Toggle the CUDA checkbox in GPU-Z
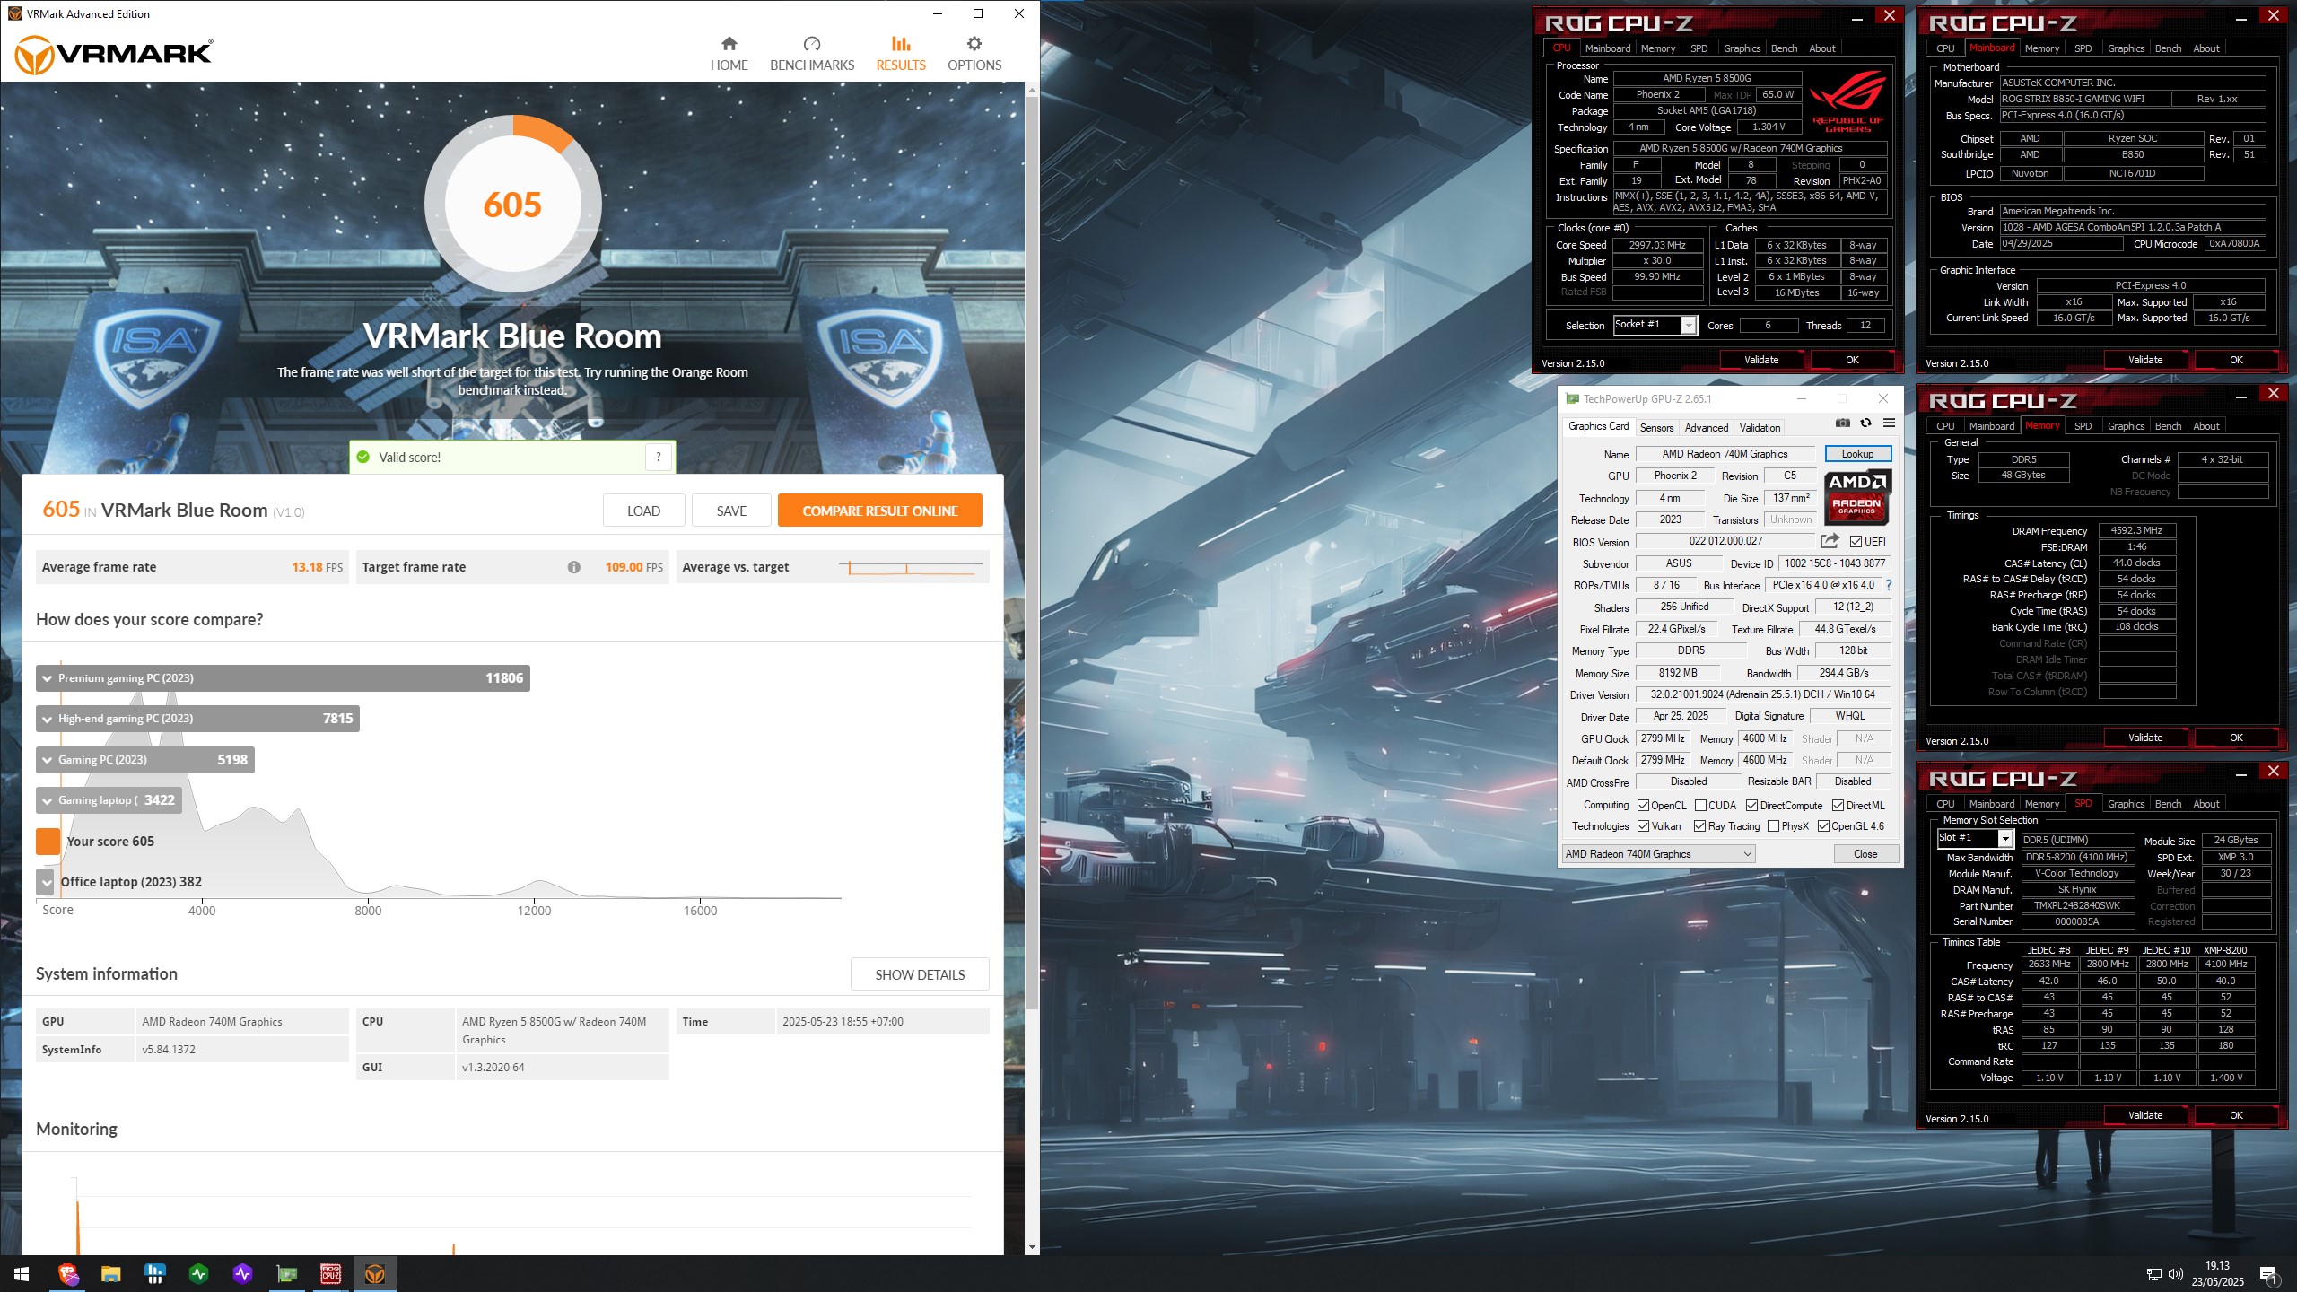2297x1292 pixels. [1700, 806]
